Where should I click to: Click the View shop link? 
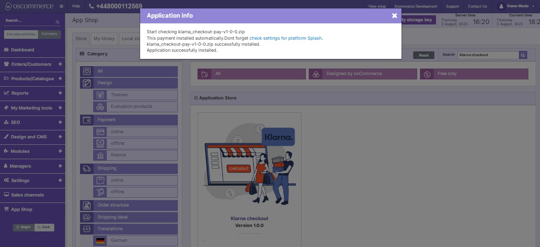pos(377,6)
